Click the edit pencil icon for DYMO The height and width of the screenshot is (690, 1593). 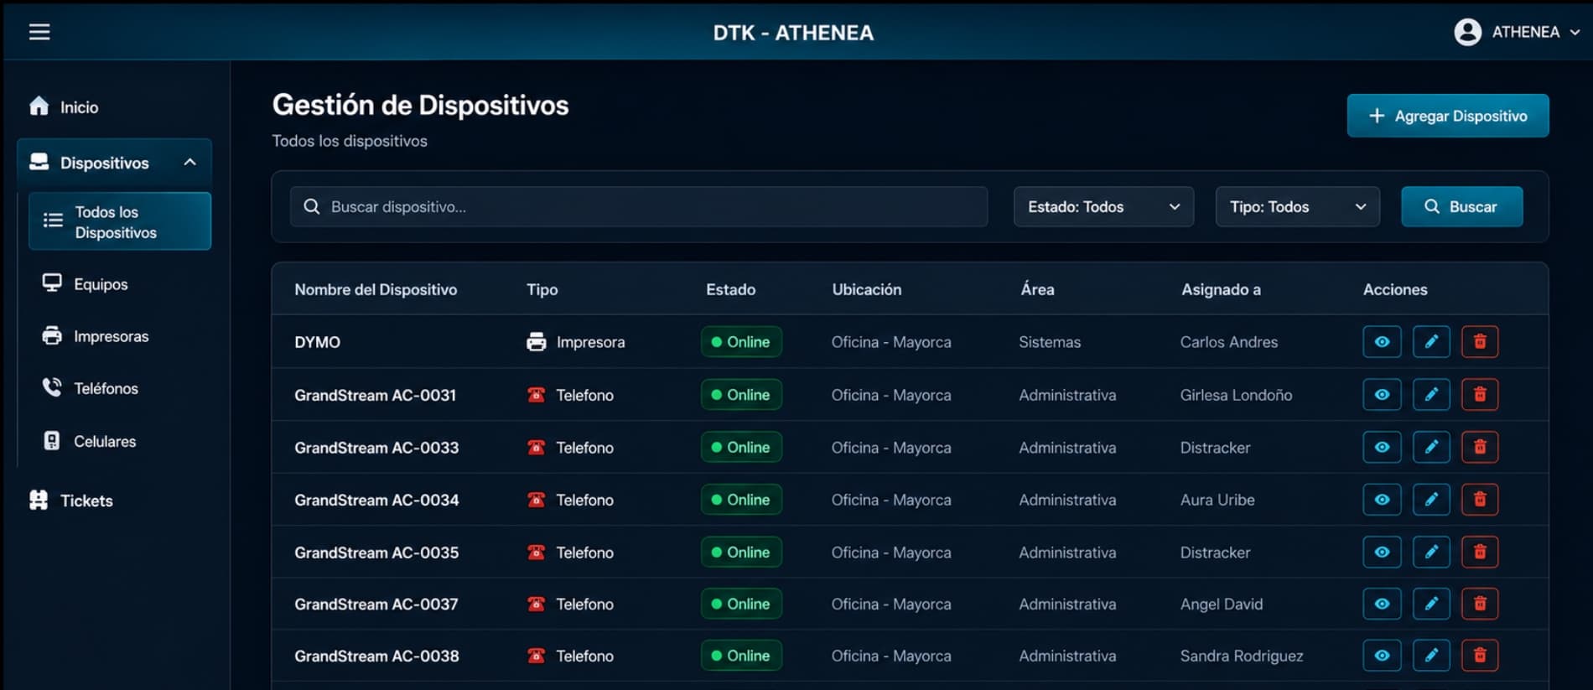(1431, 342)
